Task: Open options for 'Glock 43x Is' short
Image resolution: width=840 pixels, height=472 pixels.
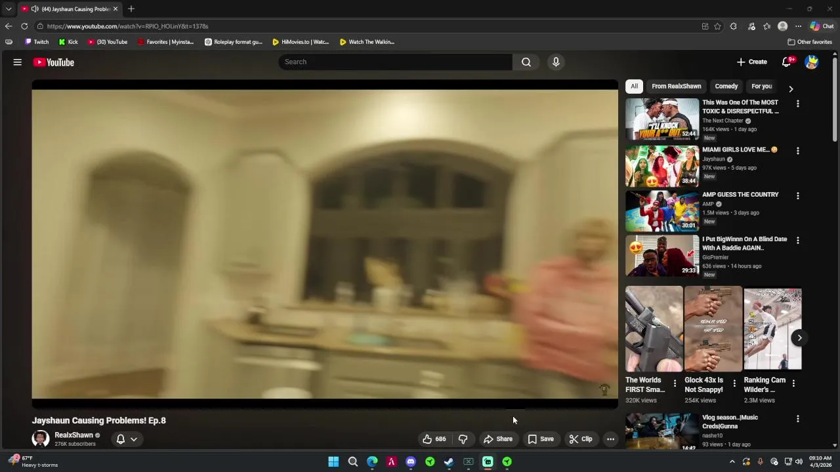Action: 734,383
